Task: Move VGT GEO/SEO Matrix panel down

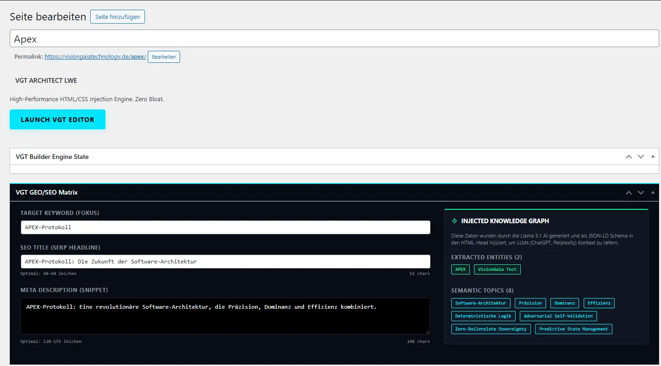Action: (x=641, y=193)
